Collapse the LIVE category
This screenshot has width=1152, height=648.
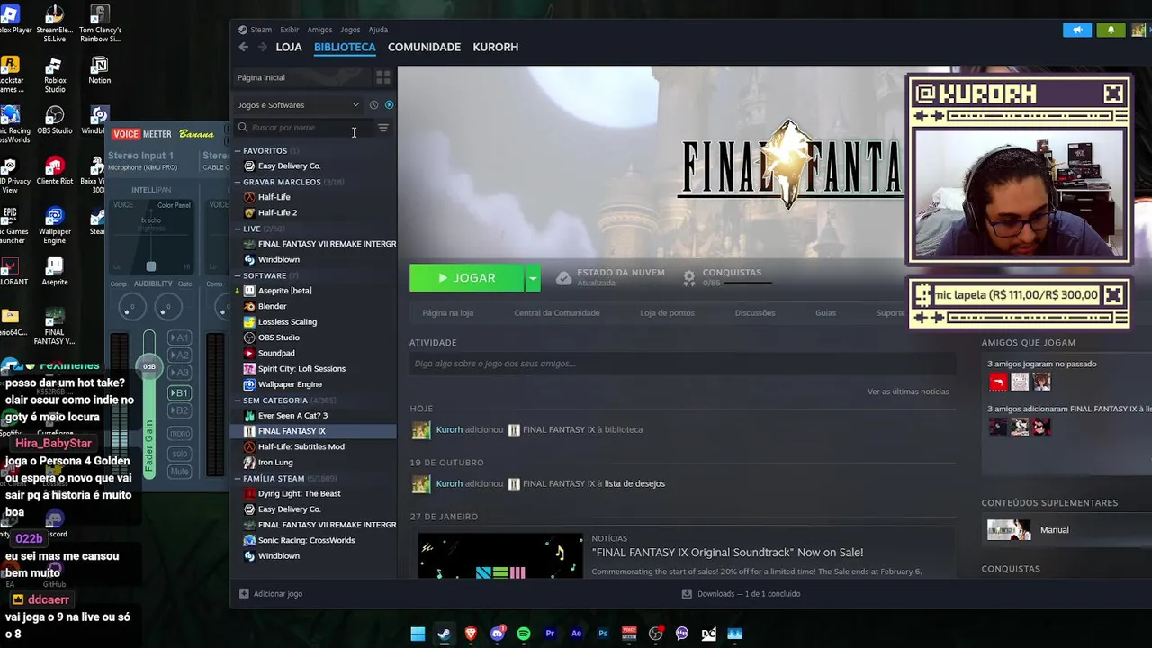tap(238, 229)
